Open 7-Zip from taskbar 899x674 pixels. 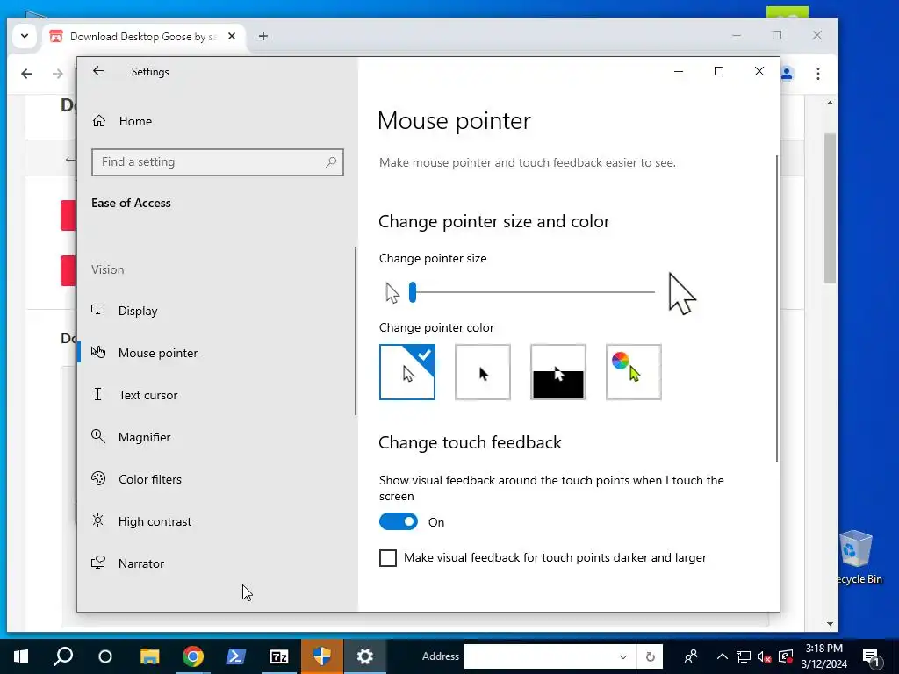278,656
